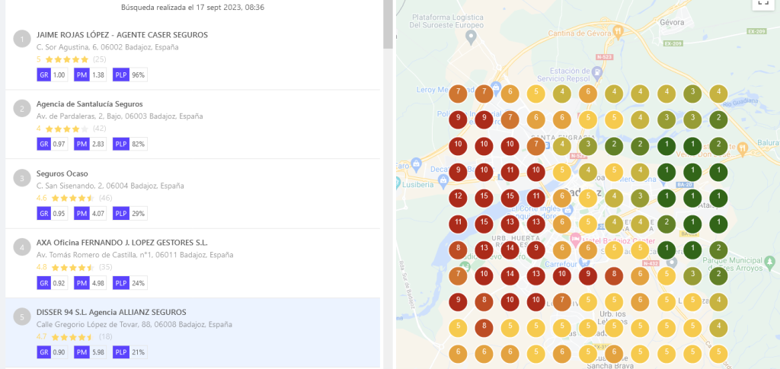Toggle fullscreen view of the map
Viewport: 780px width, 369px height.
762,3
